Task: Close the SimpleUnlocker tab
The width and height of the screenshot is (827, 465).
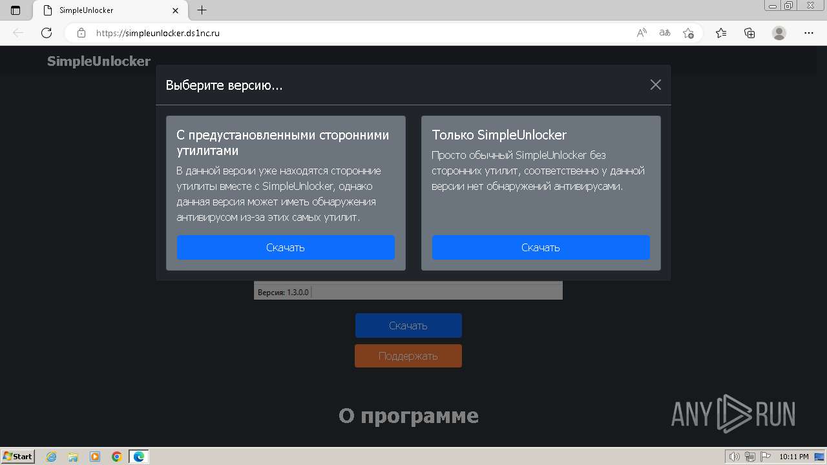Action: tap(176, 10)
